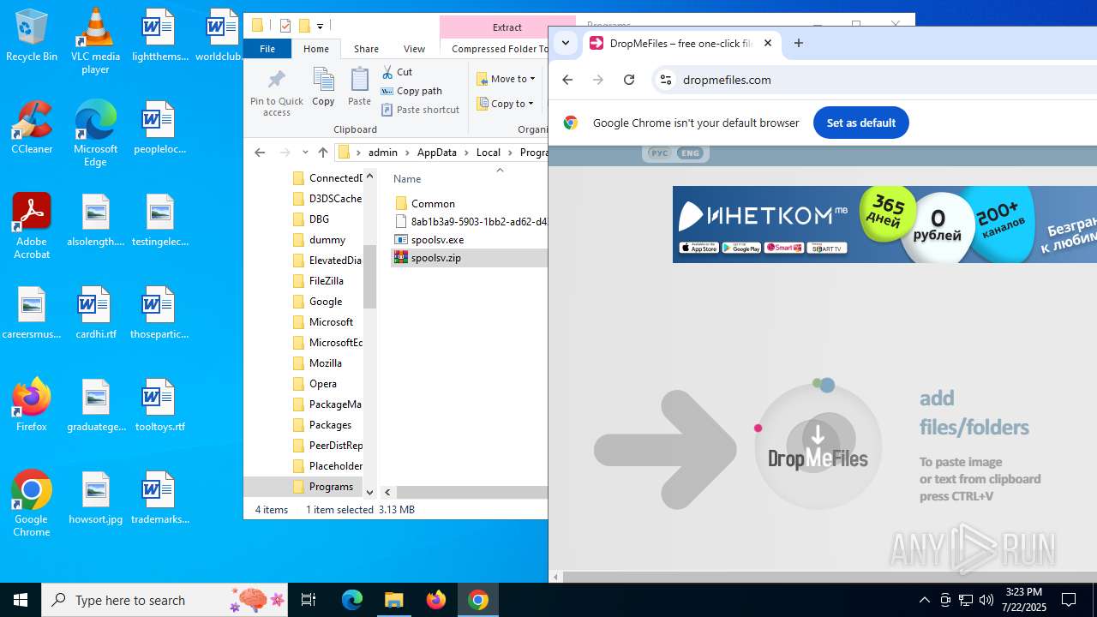Open the Extract contextual tab
The image size is (1097, 617).
tap(507, 27)
